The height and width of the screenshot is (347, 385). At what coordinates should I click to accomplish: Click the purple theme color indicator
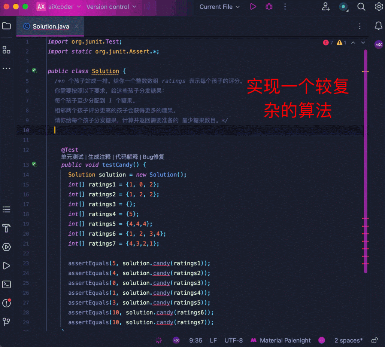322,340
